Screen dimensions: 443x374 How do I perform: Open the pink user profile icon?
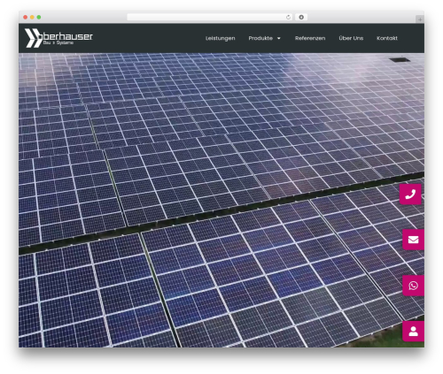pyautogui.click(x=413, y=332)
